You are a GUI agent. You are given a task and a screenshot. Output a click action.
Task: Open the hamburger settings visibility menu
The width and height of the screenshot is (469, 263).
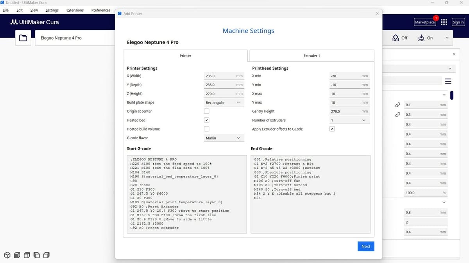pyautogui.click(x=448, y=81)
